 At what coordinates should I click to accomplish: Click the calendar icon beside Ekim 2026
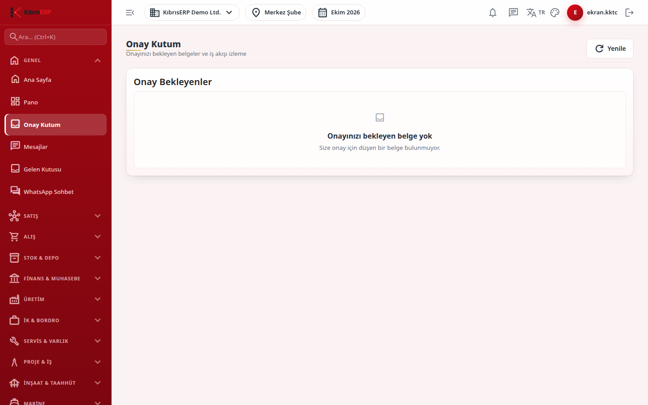click(x=323, y=13)
